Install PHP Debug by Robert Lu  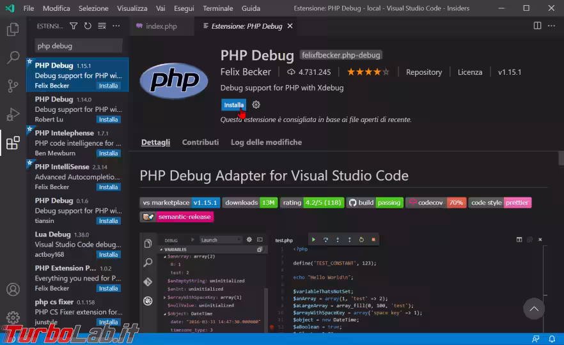click(x=108, y=119)
